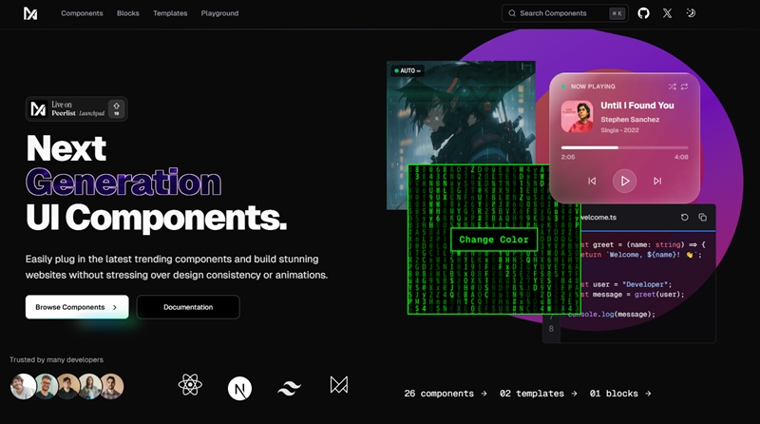The width and height of the screenshot is (760, 424).
Task: Toggle repeat in the Now Playing card
Action: click(x=684, y=87)
